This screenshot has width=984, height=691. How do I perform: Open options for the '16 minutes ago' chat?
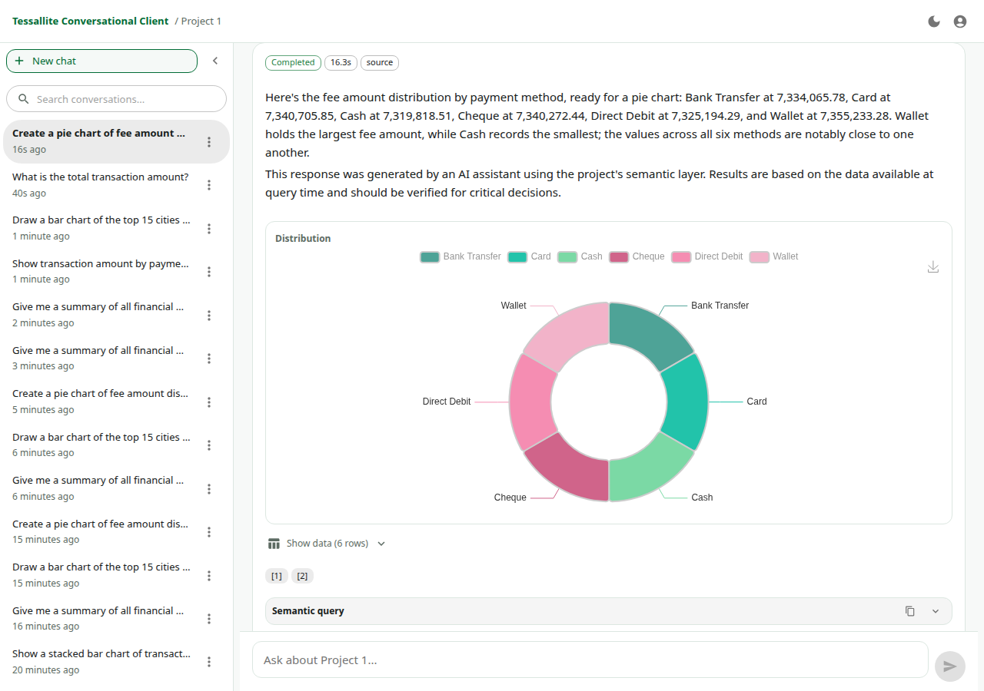(x=209, y=619)
